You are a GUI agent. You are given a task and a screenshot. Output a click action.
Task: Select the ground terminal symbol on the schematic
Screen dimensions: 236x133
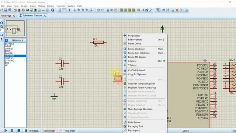click(54, 97)
